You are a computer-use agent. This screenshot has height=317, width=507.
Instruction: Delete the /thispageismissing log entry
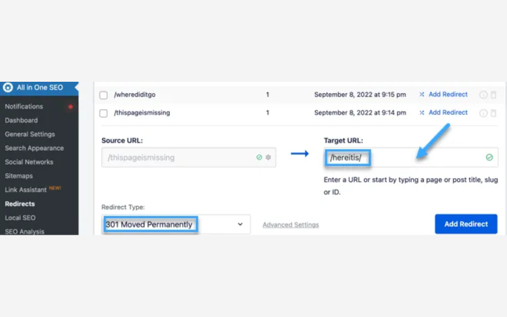pos(494,113)
